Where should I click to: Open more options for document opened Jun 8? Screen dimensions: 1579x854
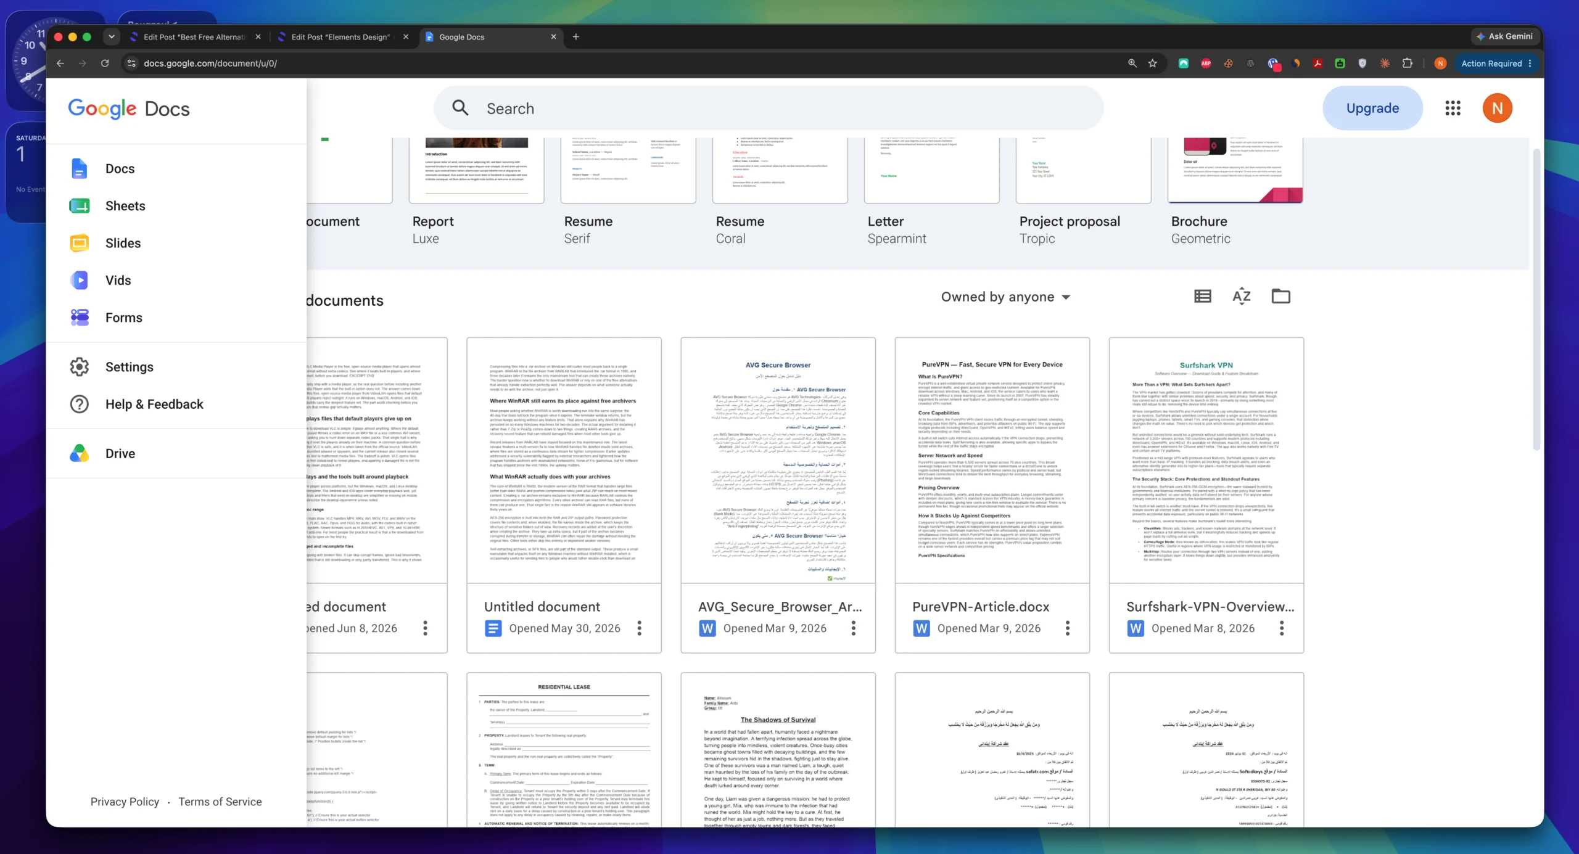pos(425,628)
